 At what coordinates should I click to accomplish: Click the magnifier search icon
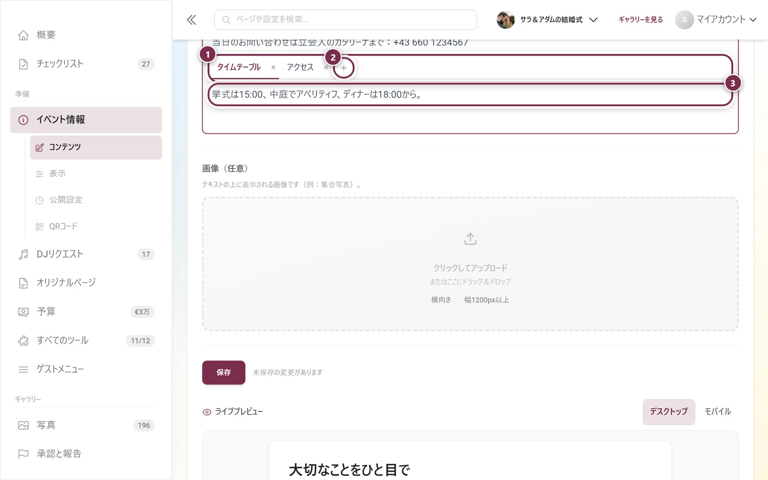click(226, 20)
